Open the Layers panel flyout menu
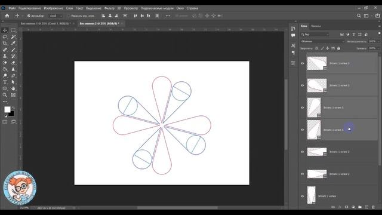This screenshot has height=215, width=382. [x=380, y=26]
